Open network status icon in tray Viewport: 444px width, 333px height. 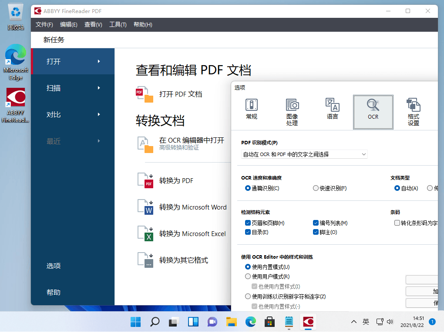380,322
